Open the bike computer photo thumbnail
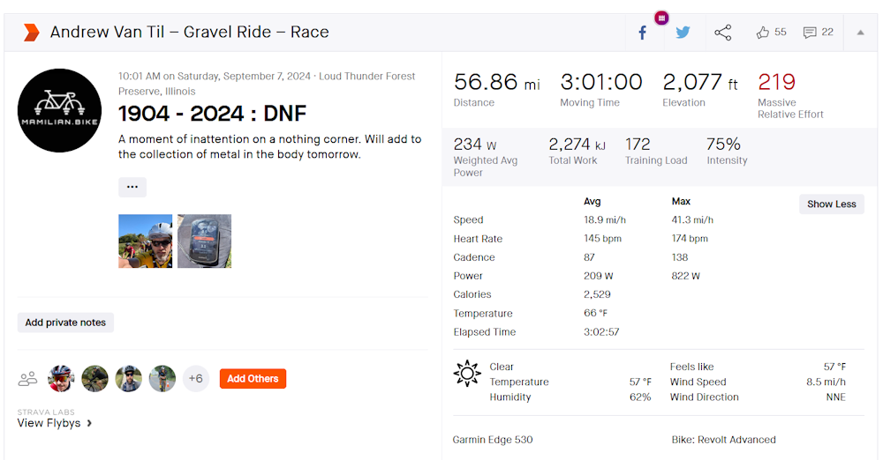Viewport: 883px width, 460px height. [204, 241]
